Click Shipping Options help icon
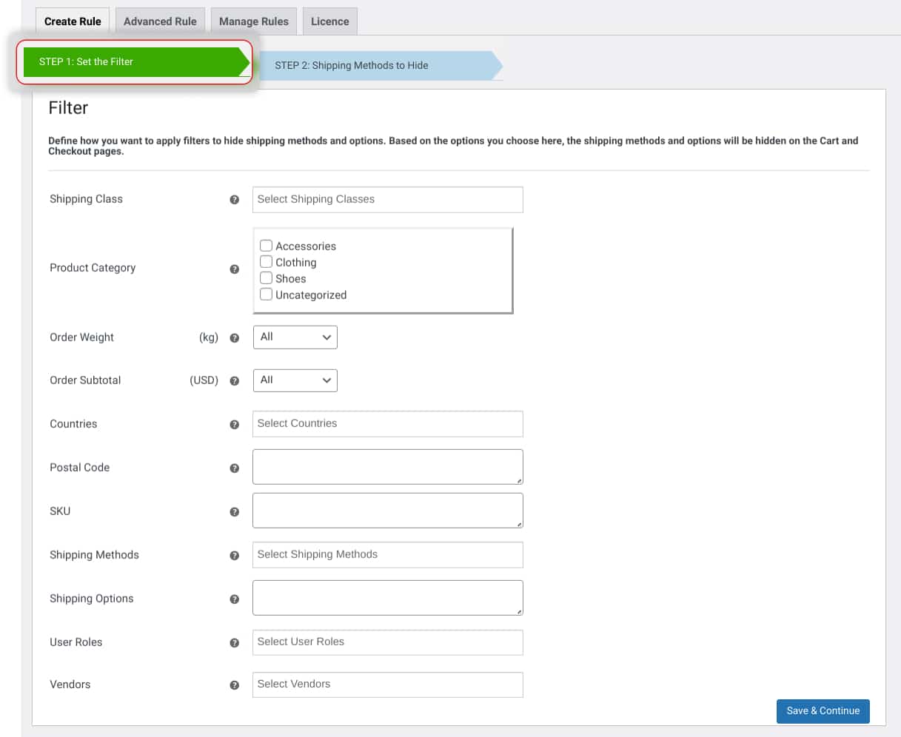901x737 pixels. (x=235, y=599)
